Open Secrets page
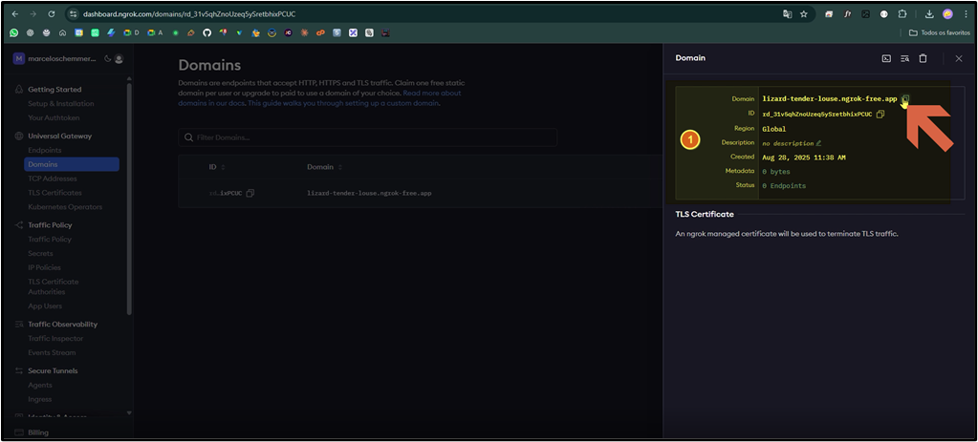Screen dimensions: 978x442 [x=40, y=253]
